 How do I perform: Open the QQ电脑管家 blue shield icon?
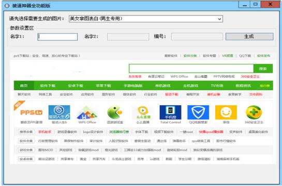198,112
